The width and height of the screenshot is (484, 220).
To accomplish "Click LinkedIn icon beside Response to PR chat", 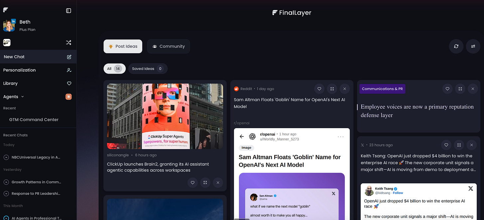I will point(6,194).
